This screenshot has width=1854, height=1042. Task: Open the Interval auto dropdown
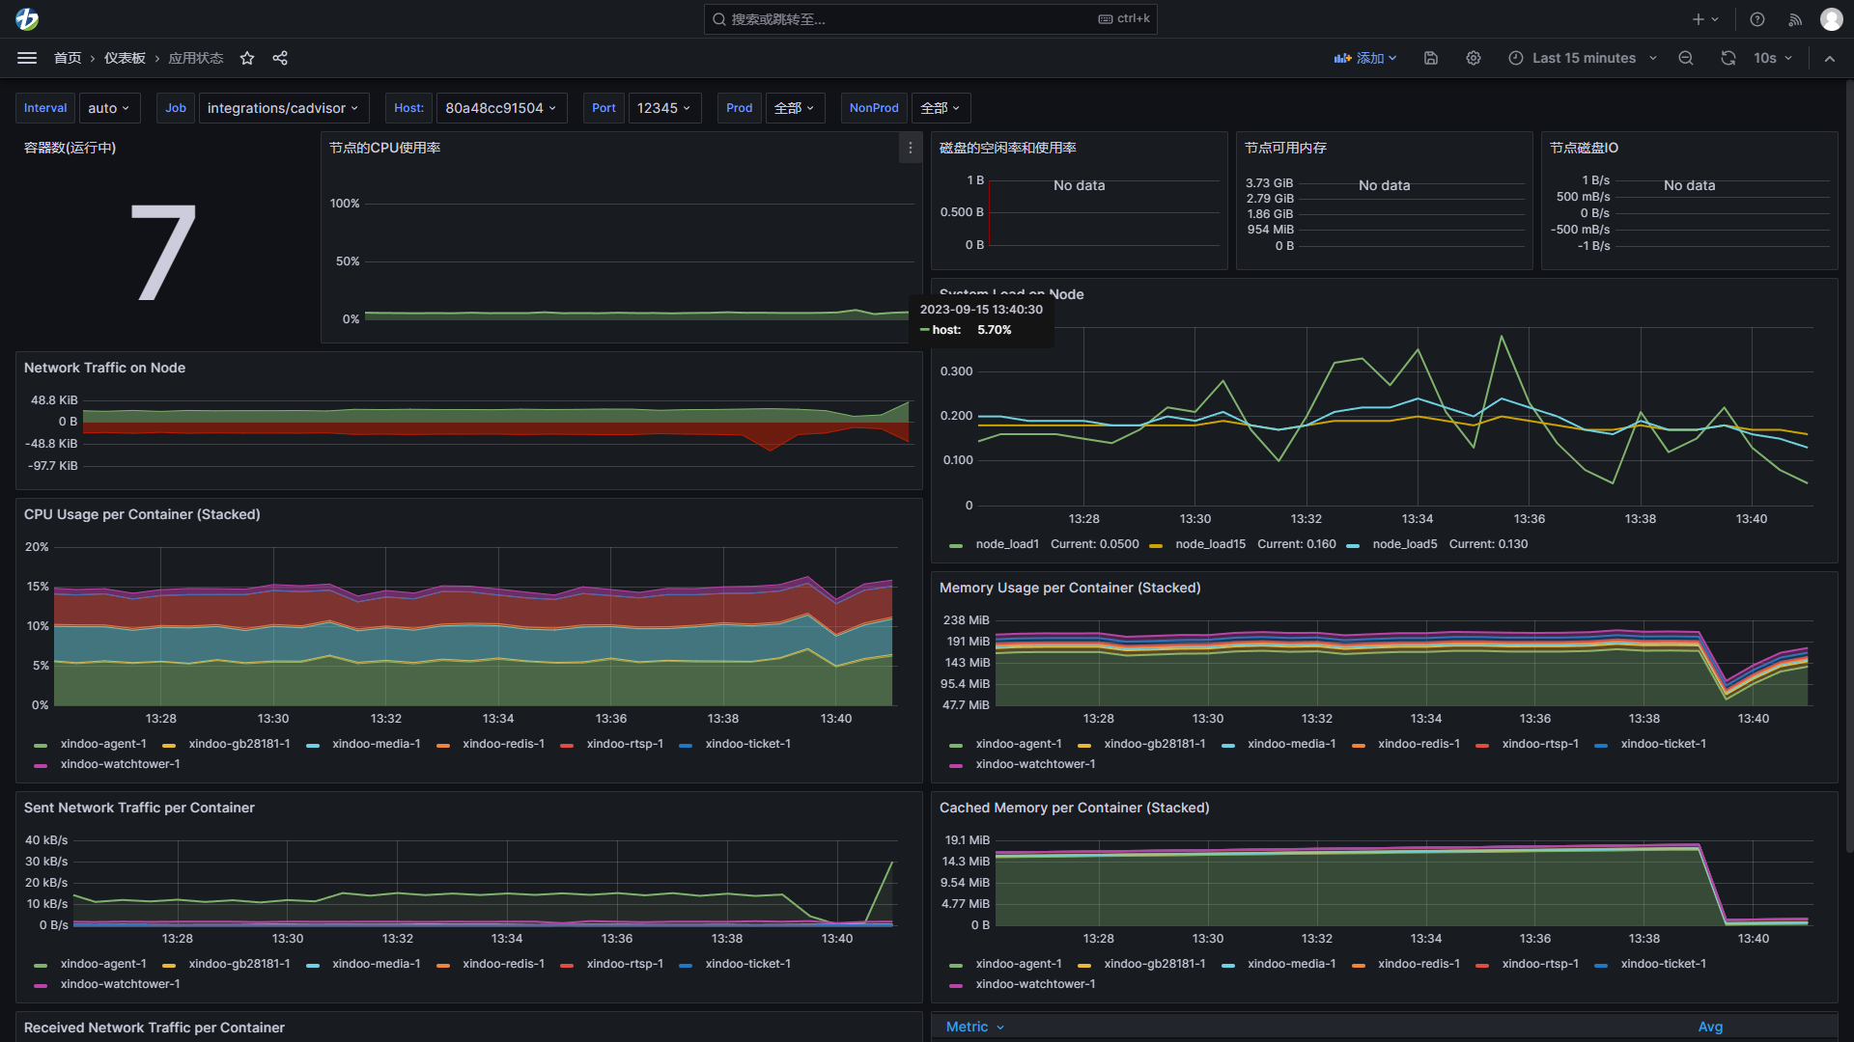coord(109,108)
